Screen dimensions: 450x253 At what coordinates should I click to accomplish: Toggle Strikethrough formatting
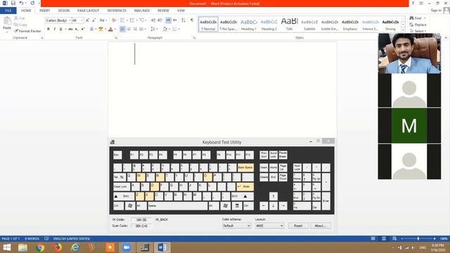(70, 29)
